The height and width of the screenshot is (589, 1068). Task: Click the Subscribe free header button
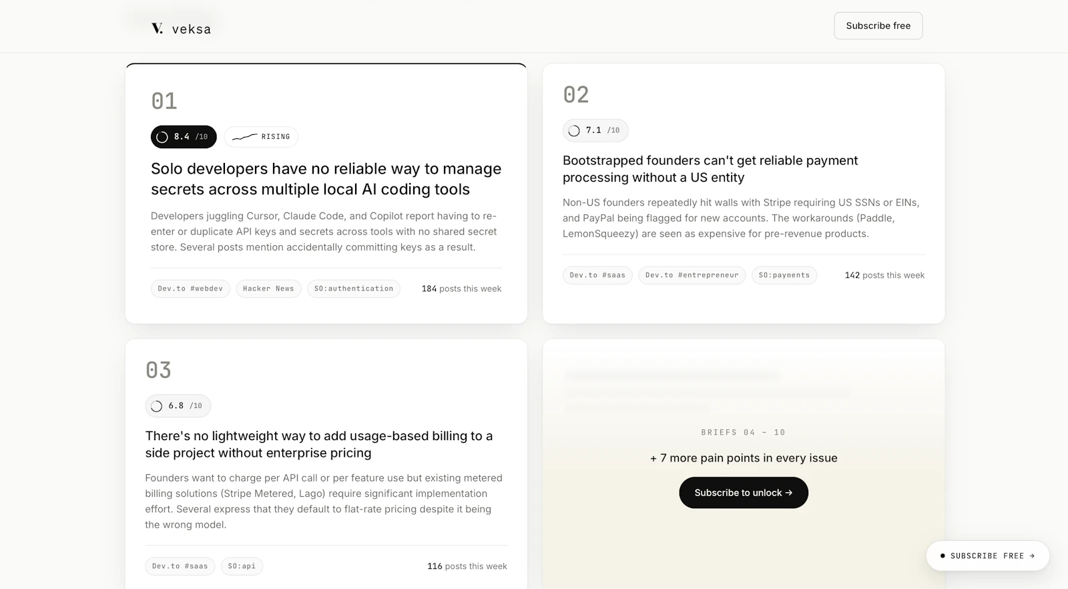[878, 25]
